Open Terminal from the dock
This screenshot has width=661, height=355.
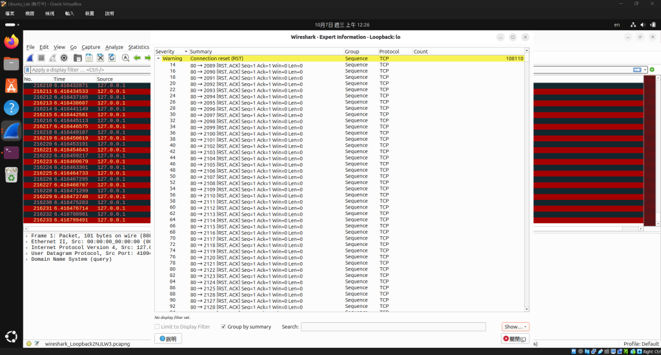(x=12, y=152)
